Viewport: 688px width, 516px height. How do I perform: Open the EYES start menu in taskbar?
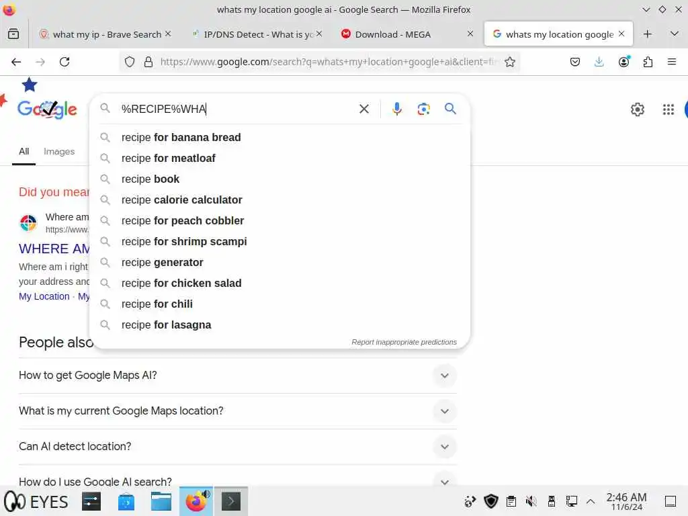point(36,501)
